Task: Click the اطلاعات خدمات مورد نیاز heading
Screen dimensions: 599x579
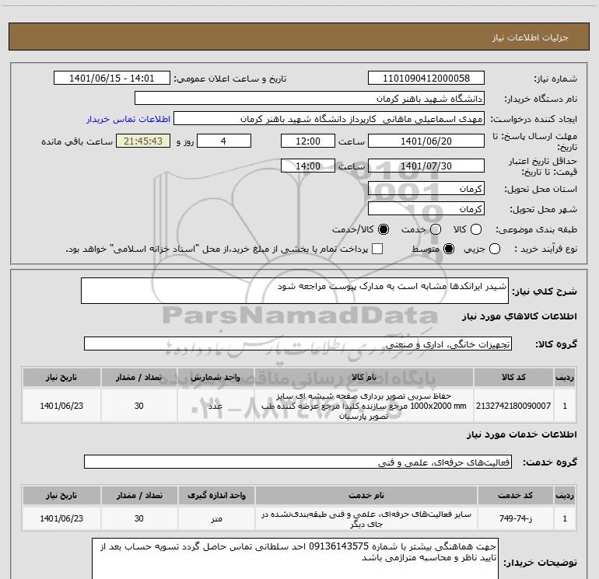Action: point(521,434)
